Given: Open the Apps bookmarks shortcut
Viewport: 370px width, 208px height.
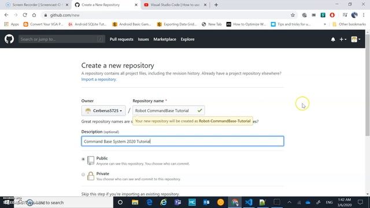Looking at the screenshot, I should [x=12, y=24].
